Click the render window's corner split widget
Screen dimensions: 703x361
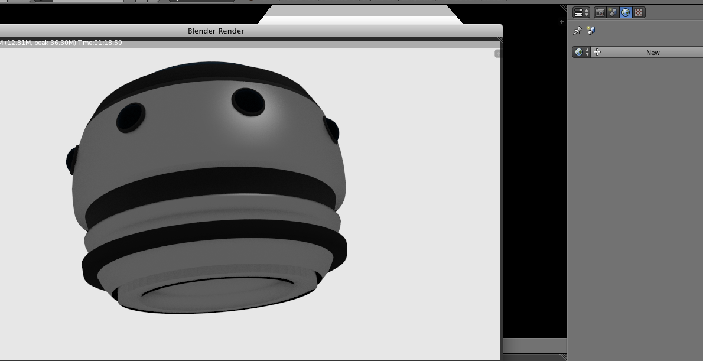pos(500,40)
